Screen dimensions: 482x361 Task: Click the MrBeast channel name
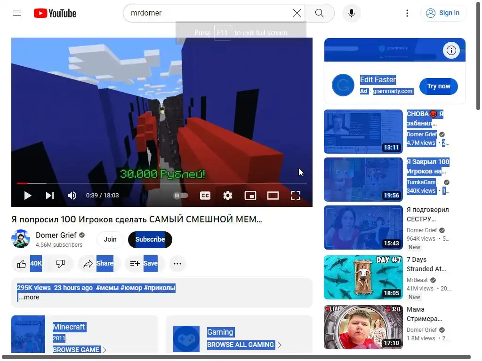point(417,280)
